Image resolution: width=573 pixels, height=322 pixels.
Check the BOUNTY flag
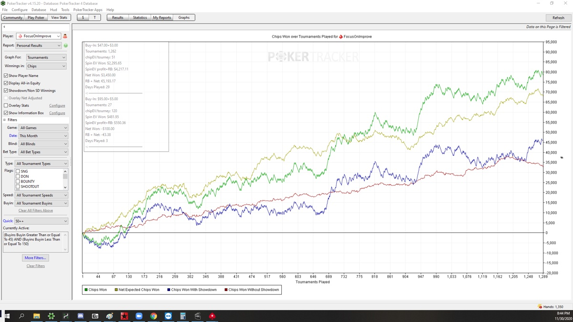(18, 182)
